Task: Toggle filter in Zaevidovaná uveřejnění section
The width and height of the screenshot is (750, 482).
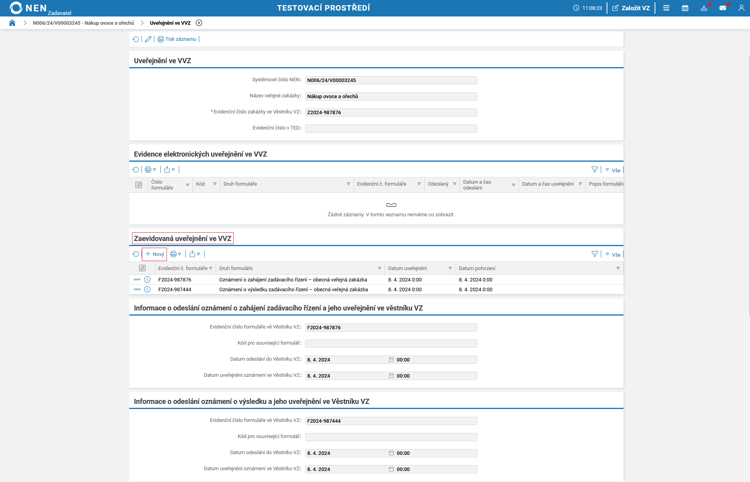Action: coord(595,254)
